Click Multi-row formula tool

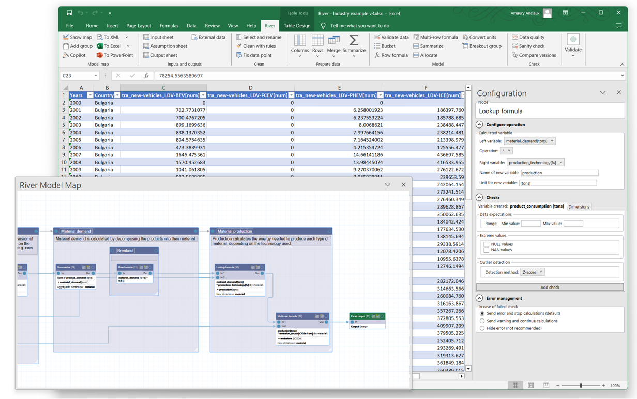pyautogui.click(x=435, y=37)
